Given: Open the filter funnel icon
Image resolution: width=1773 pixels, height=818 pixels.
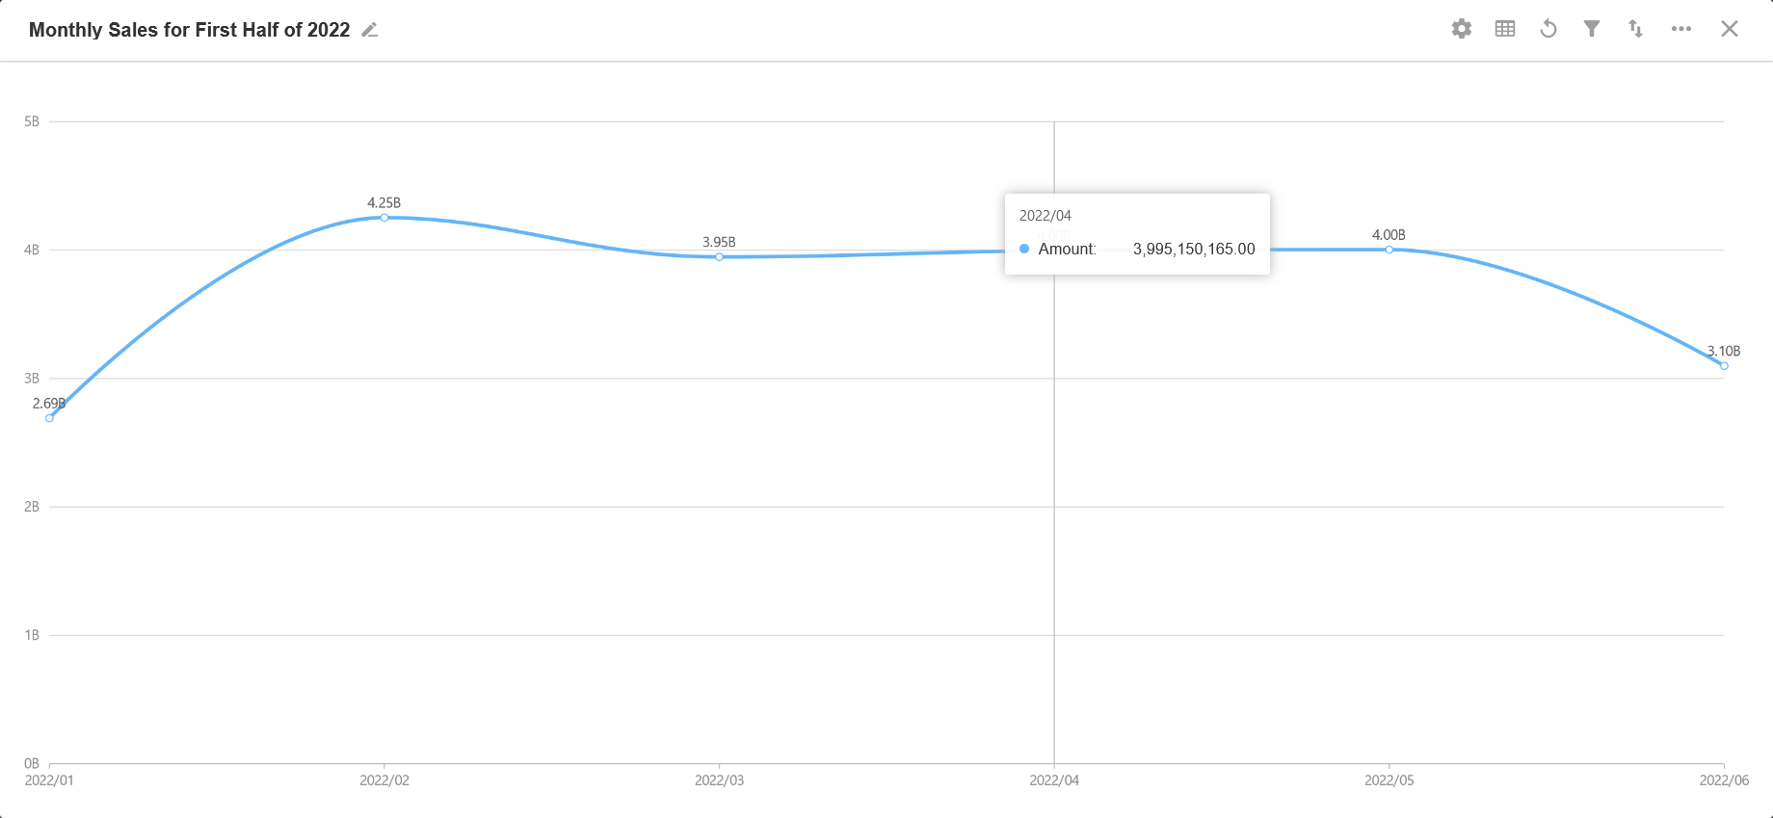Looking at the screenshot, I should coord(1592,29).
